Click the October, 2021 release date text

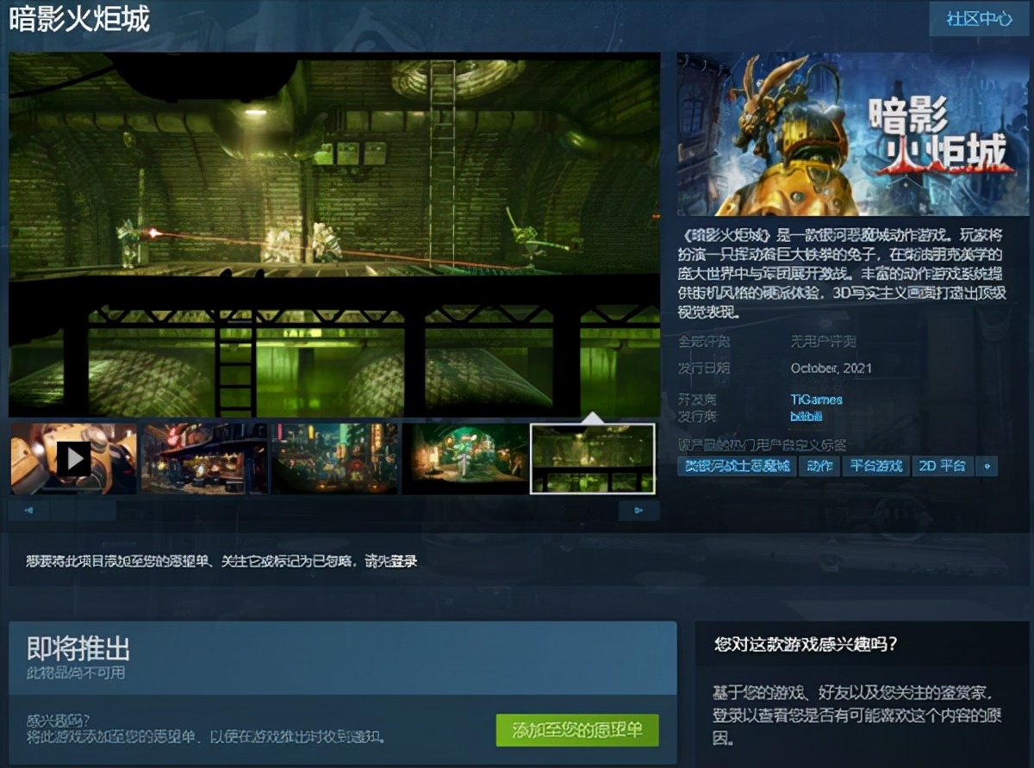[832, 368]
